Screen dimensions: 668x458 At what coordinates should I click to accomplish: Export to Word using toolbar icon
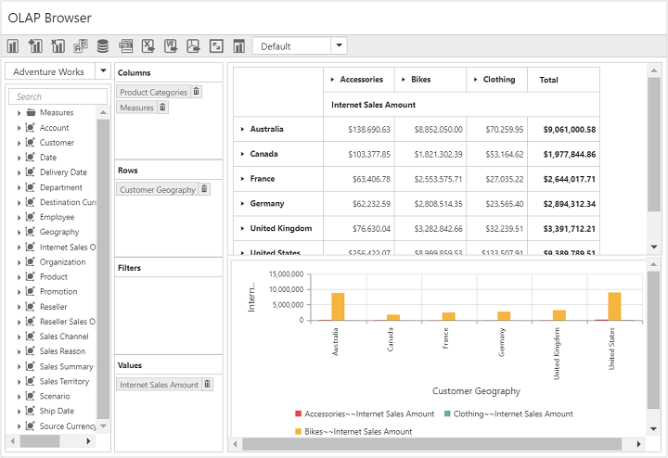(171, 46)
